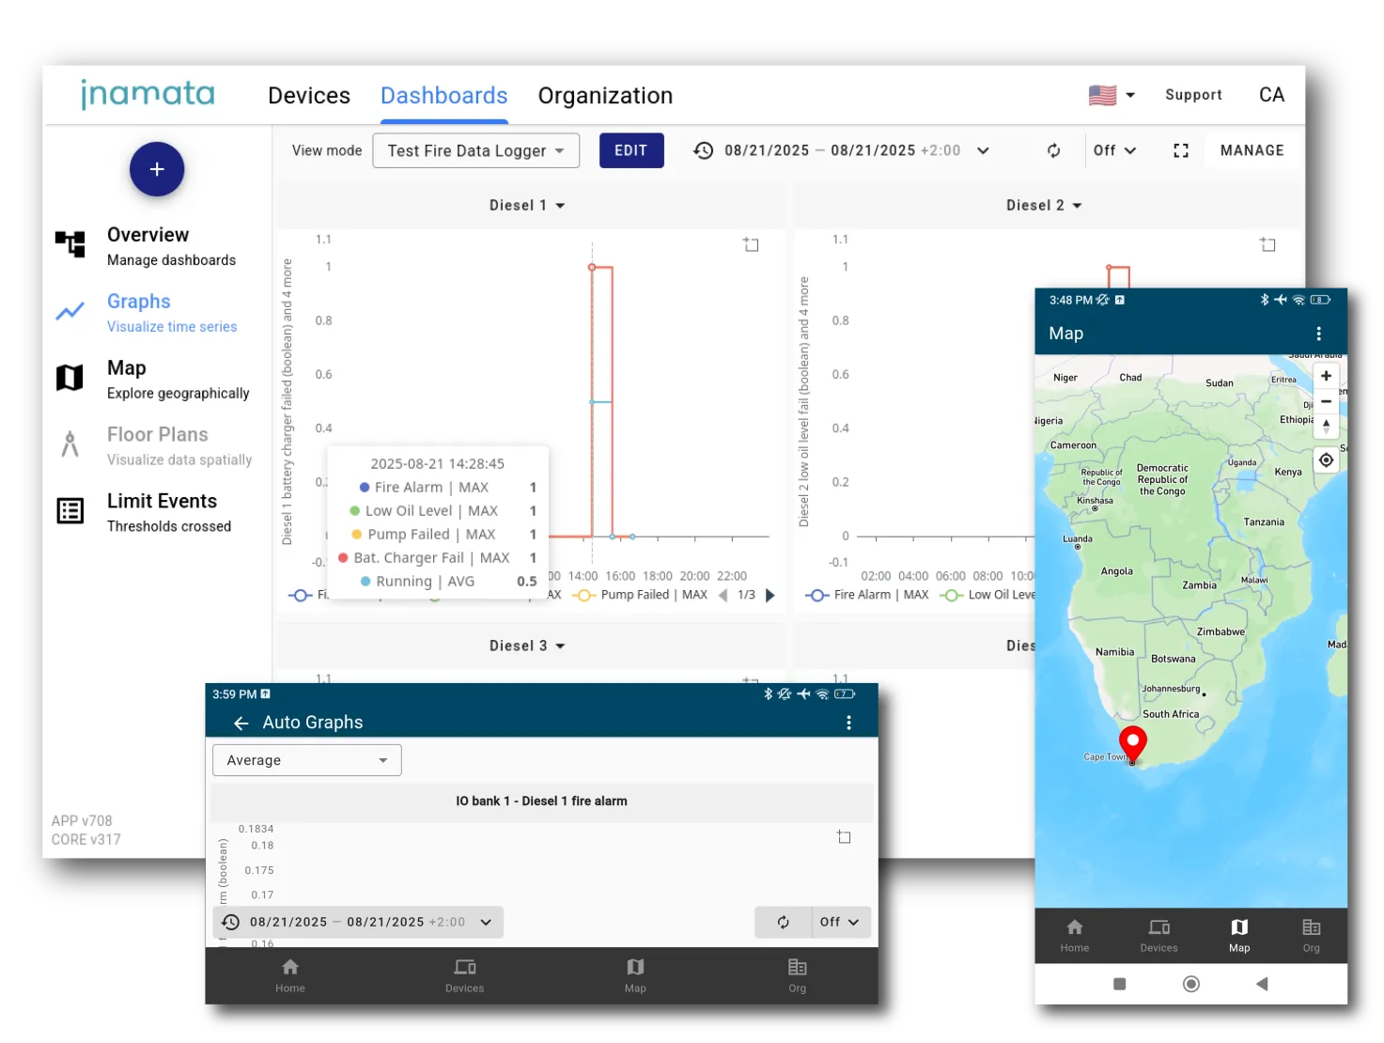Go to next legend page arrow
Image resolution: width=1384 pixels, height=1043 pixels.
pyautogui.click(x=770, y=595)
